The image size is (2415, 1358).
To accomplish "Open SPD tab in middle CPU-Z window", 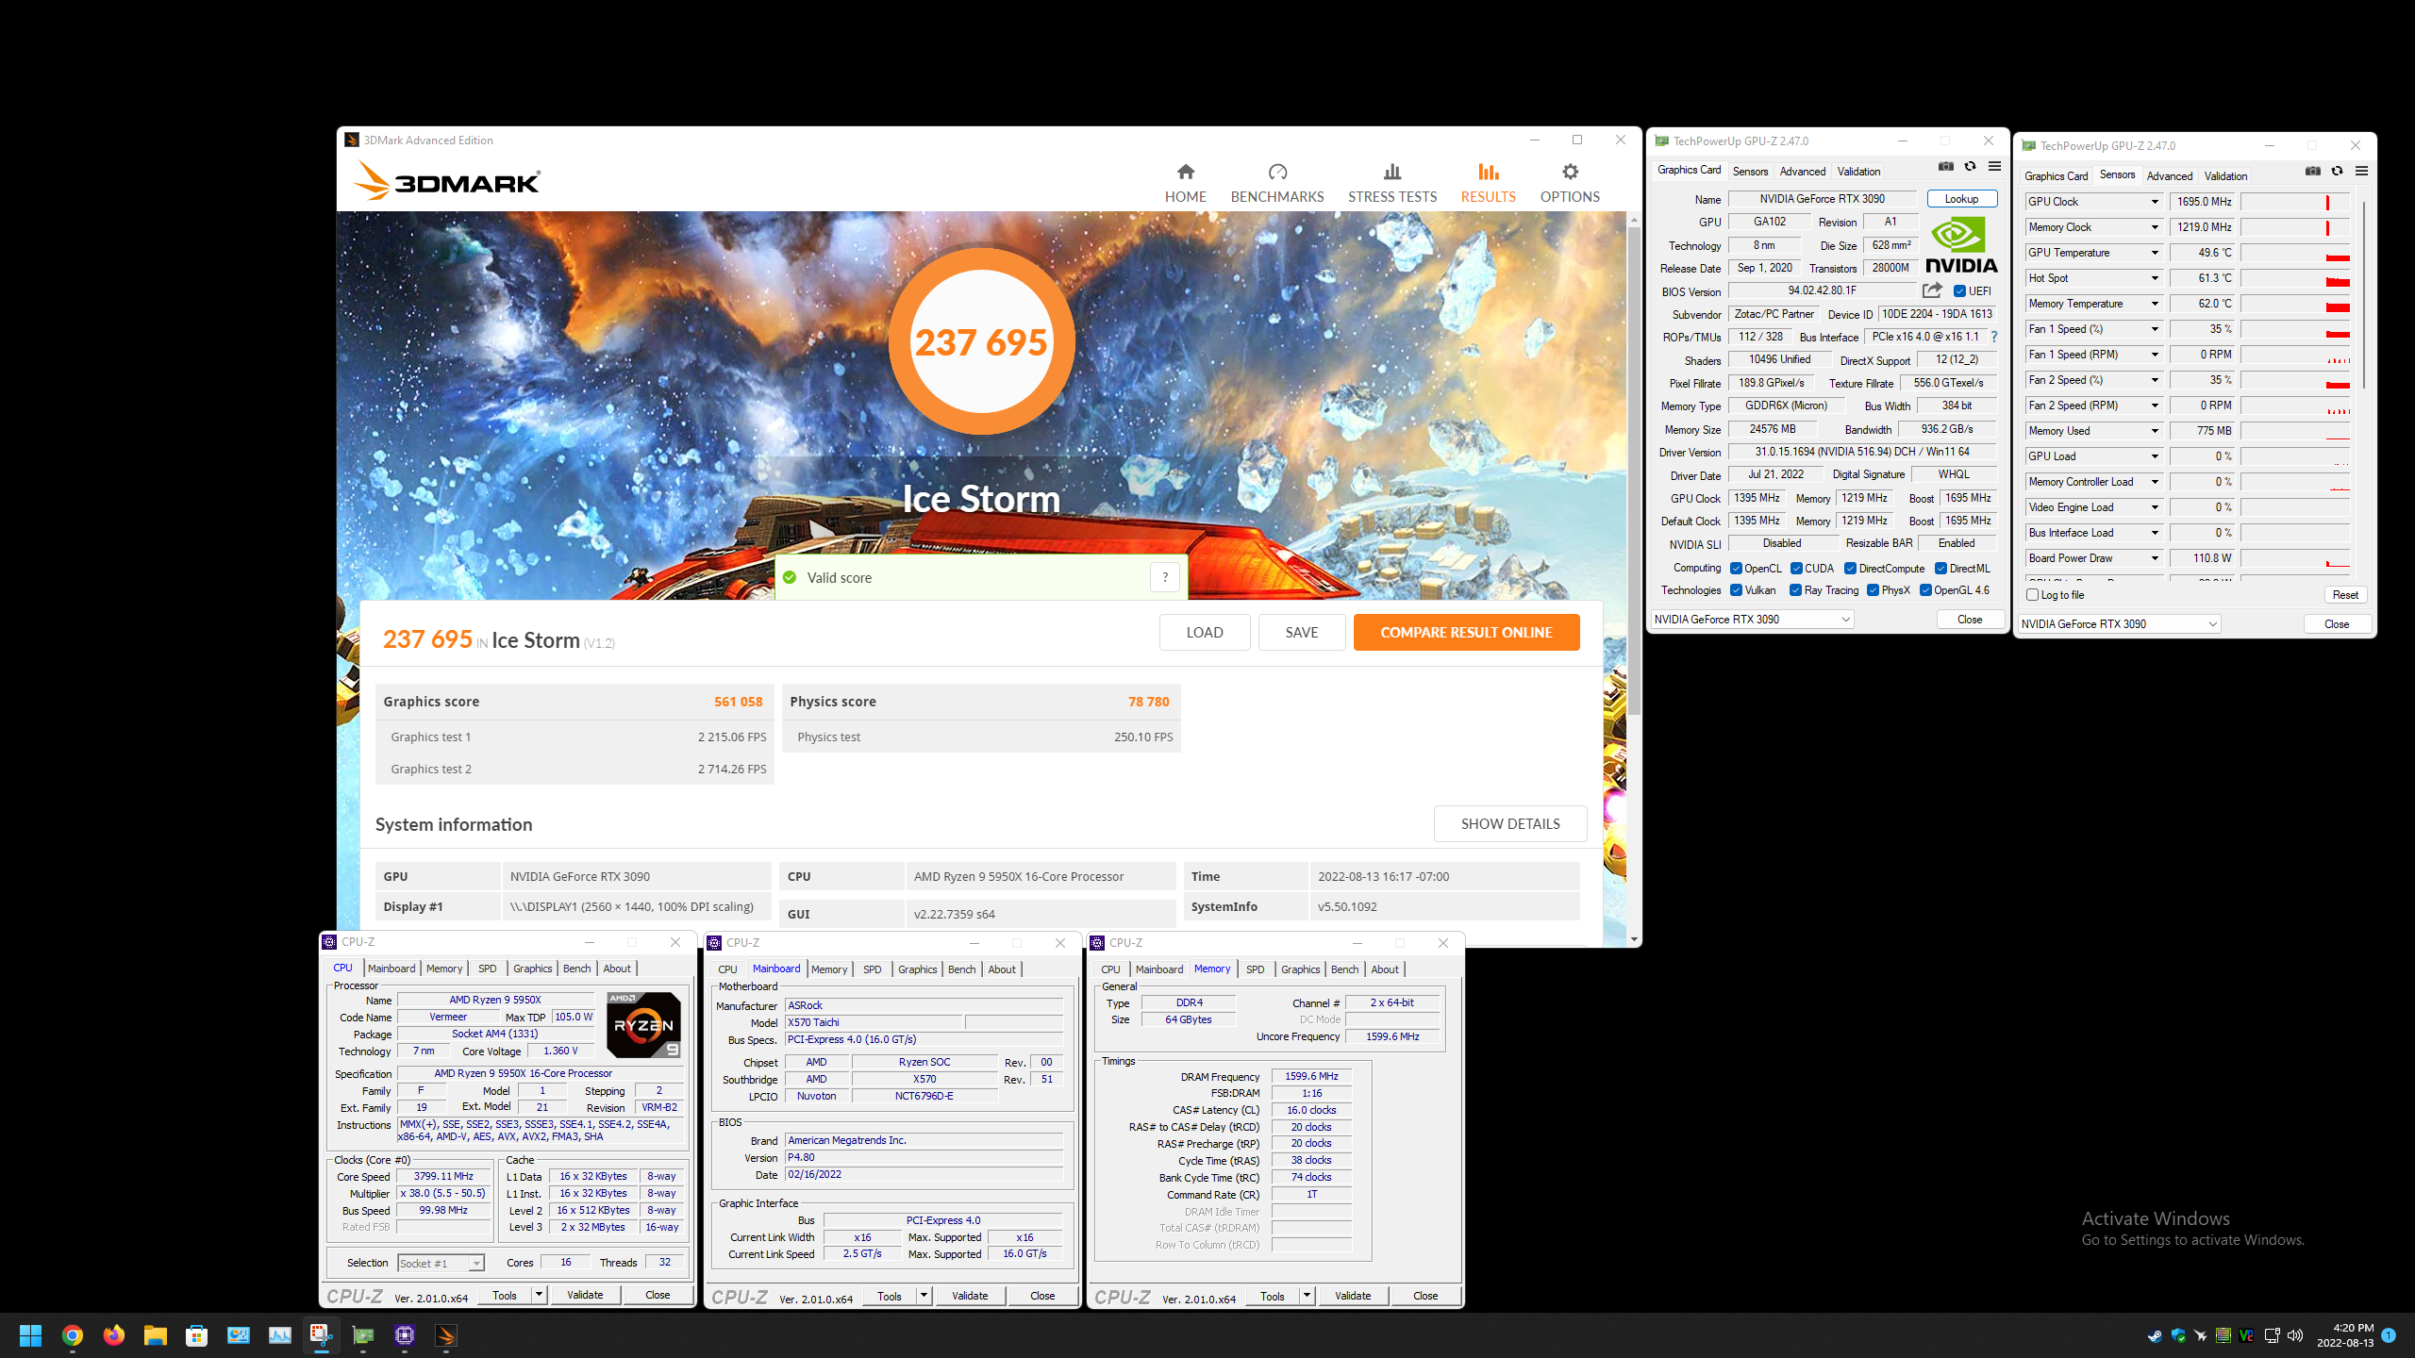I will pos(872,969).
